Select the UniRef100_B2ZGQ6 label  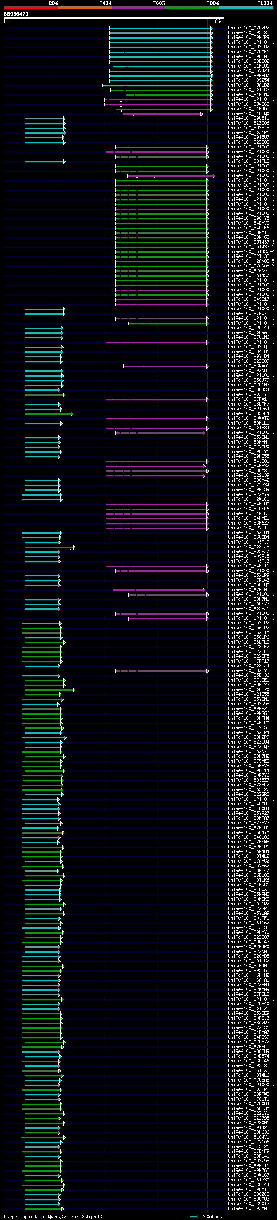(248, 123)
